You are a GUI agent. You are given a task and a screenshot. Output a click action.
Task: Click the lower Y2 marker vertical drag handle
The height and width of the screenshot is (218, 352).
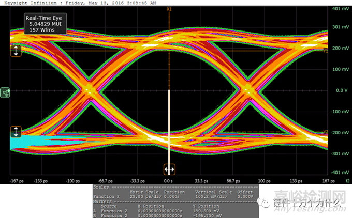click(16, 132)
